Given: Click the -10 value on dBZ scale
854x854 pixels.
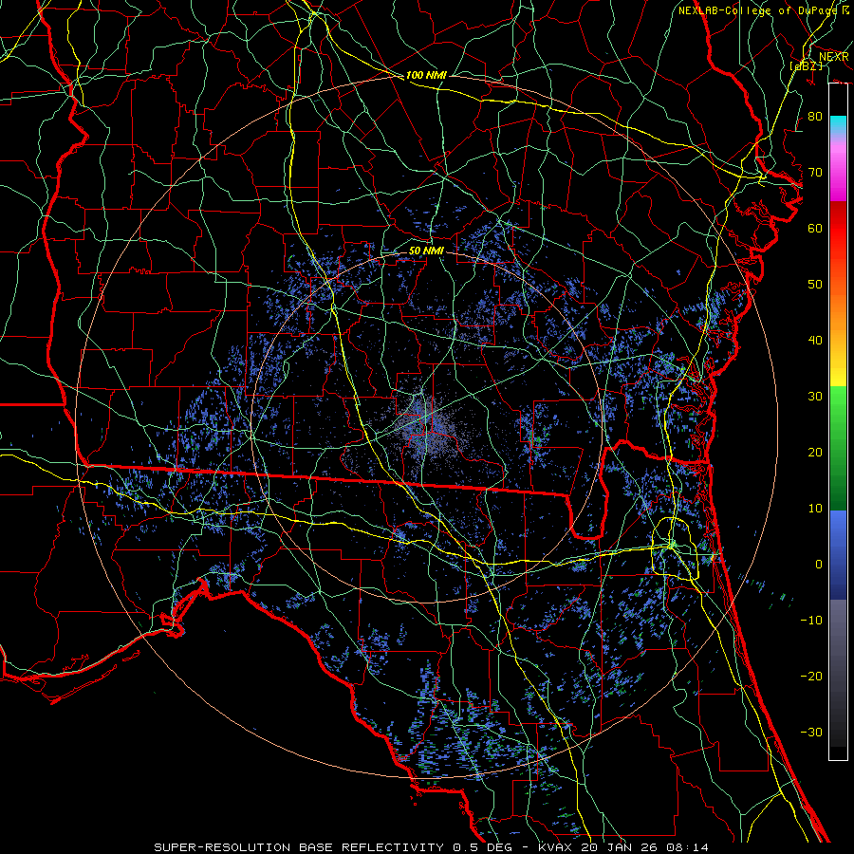Looking at the screenshot, I should (x=811, y=621).
